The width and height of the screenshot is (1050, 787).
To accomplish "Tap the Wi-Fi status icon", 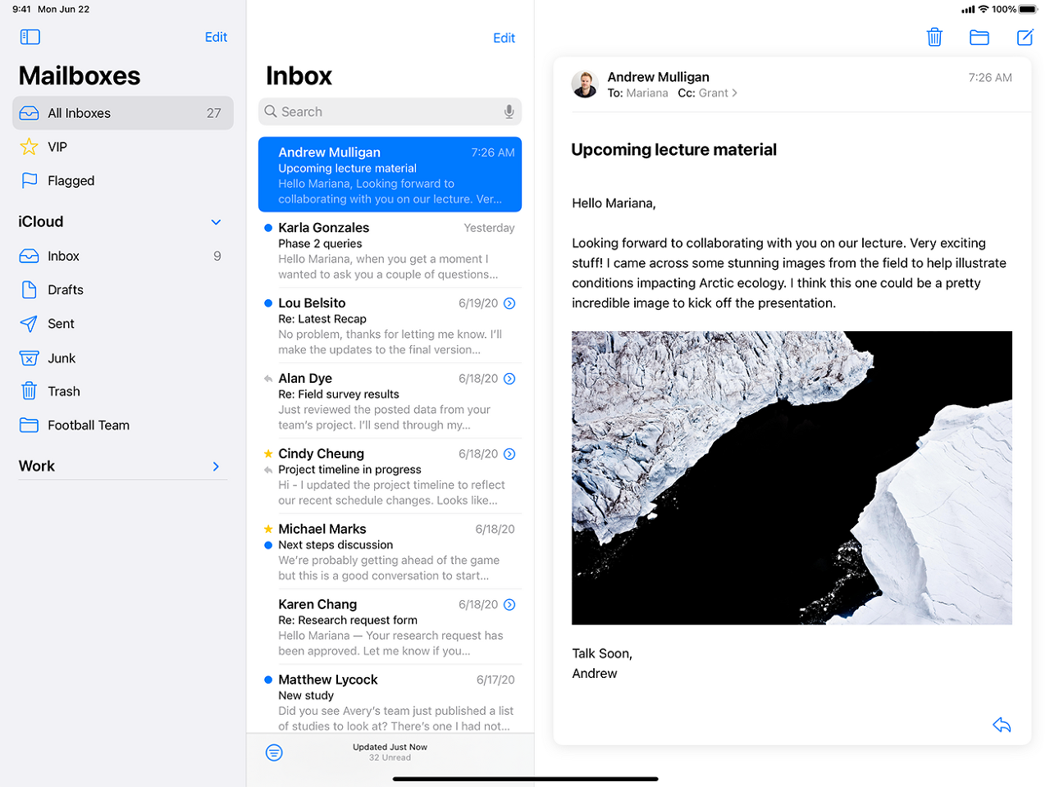I will [x=983, y=9].
